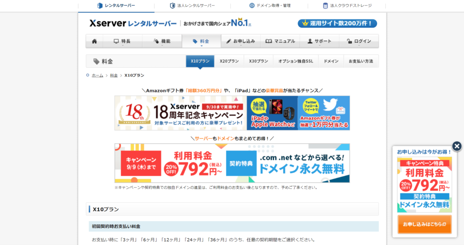Click the X10プラン section heading
Viewport: 464px width, 245px height.
click(106, 209)
